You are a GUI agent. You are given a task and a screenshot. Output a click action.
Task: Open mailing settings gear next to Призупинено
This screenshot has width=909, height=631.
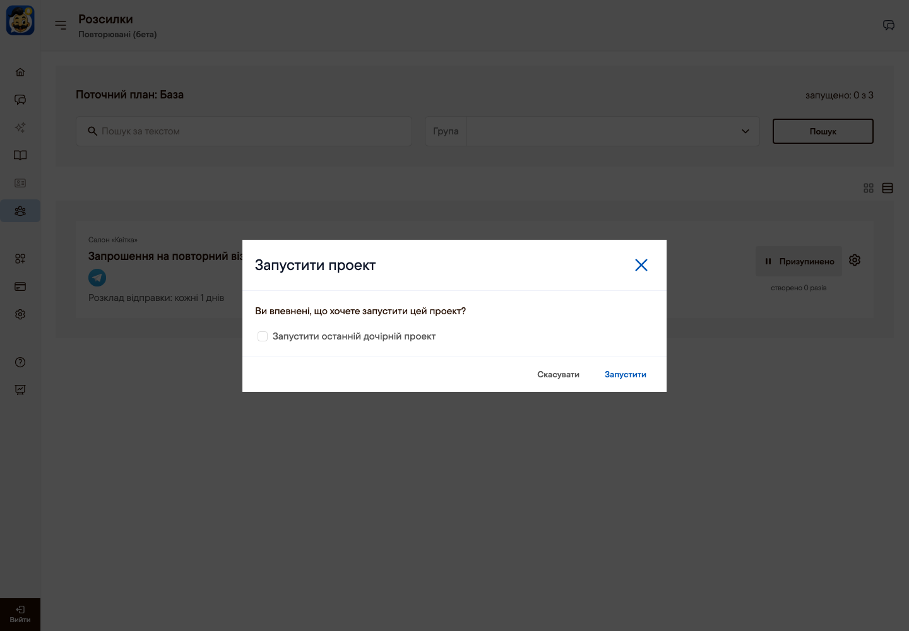(855, 260)
